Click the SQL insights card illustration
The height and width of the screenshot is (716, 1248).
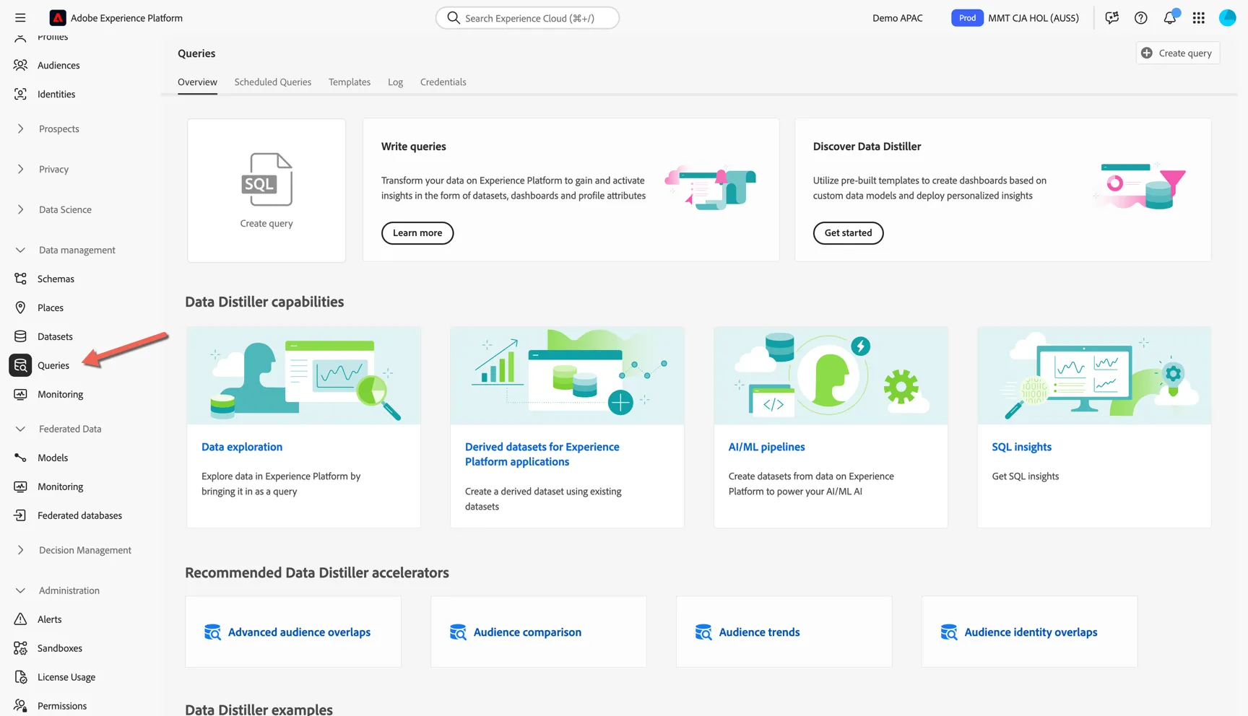click(1095, 375)
